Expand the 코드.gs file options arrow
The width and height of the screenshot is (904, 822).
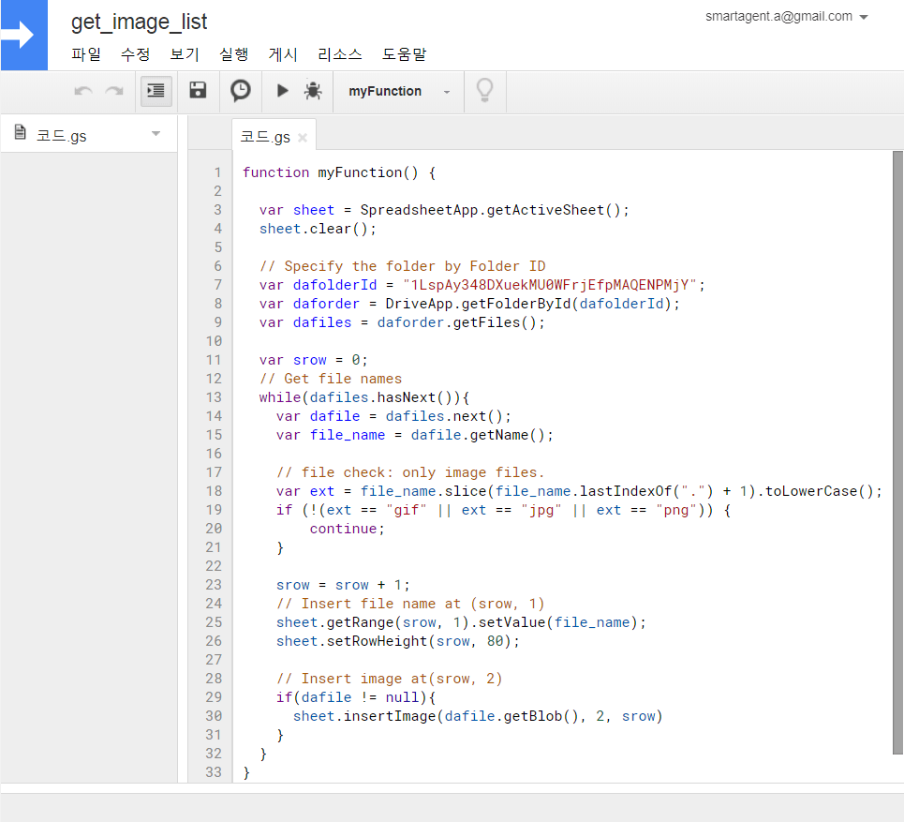156,134
